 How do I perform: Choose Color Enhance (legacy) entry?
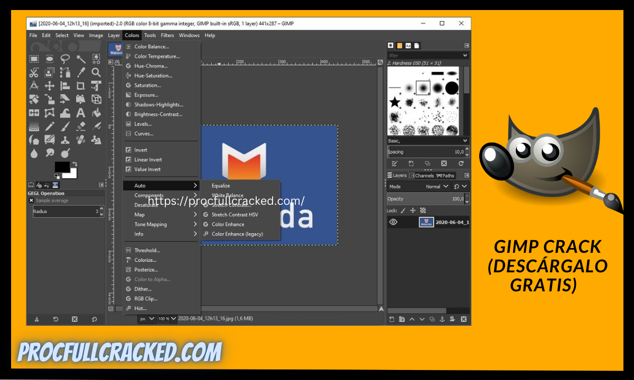[240, 234]
